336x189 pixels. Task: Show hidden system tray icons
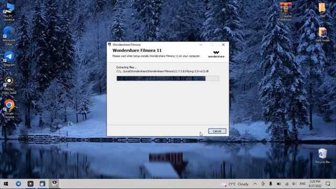(255, 184)
